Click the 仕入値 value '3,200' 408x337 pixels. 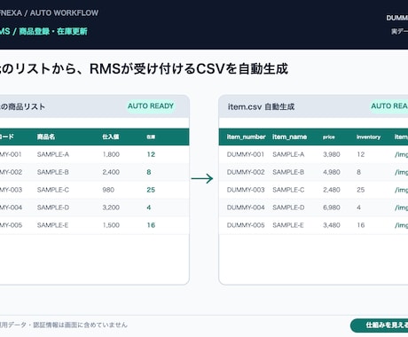click(x=111, y=208)
